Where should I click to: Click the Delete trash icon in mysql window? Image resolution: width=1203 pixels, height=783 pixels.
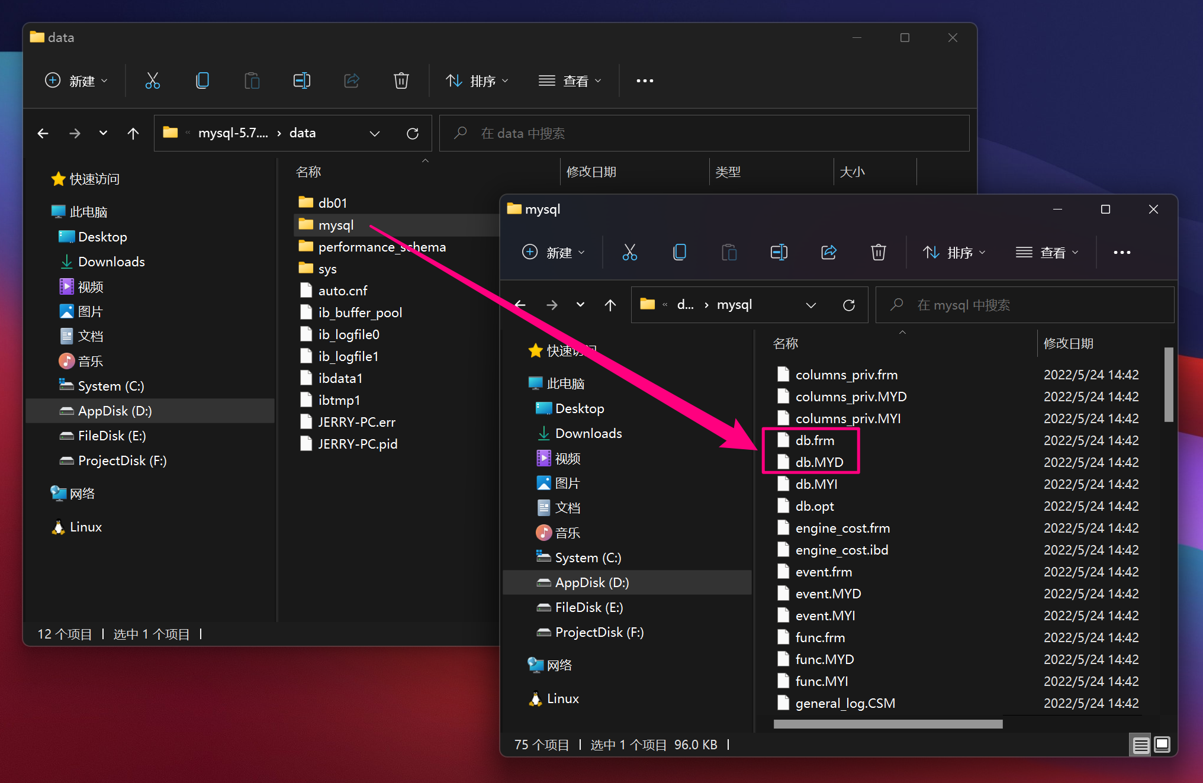[878, 253]
